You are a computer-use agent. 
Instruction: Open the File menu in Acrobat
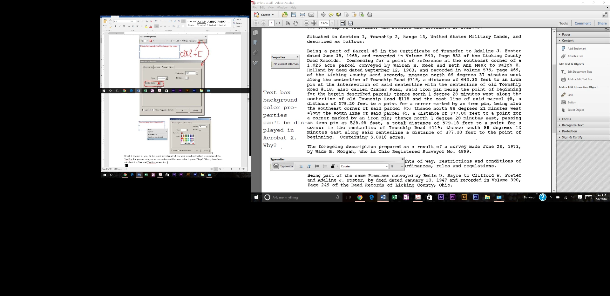(x=254, y=8)
